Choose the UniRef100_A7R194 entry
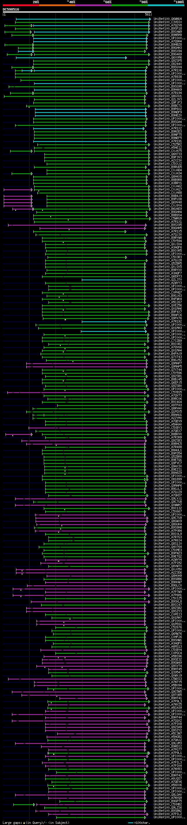This screenshot has width=187, height=825. 168,93
